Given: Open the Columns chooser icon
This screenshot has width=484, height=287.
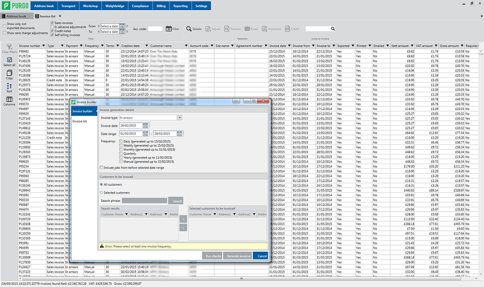Looking at the screenshot, I should tap(9, 101).
